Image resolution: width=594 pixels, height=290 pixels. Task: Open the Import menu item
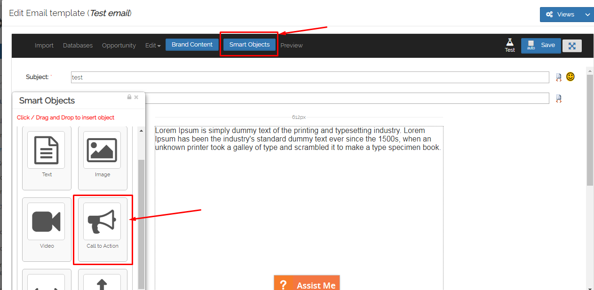[44, 46]
